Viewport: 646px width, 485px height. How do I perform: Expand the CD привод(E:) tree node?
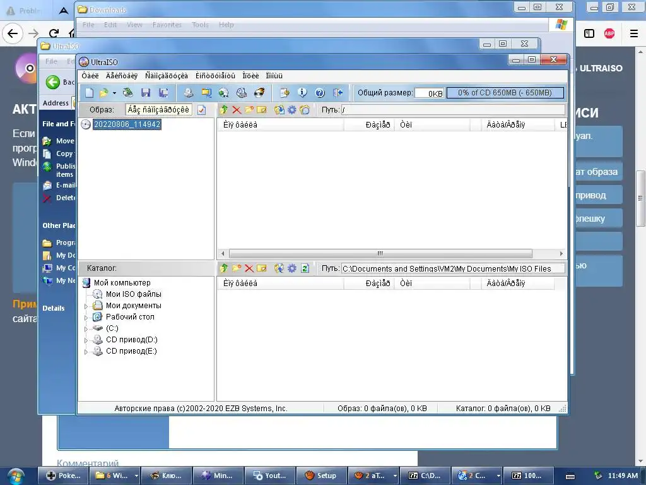pyautogui.click(x=86, y=352)
